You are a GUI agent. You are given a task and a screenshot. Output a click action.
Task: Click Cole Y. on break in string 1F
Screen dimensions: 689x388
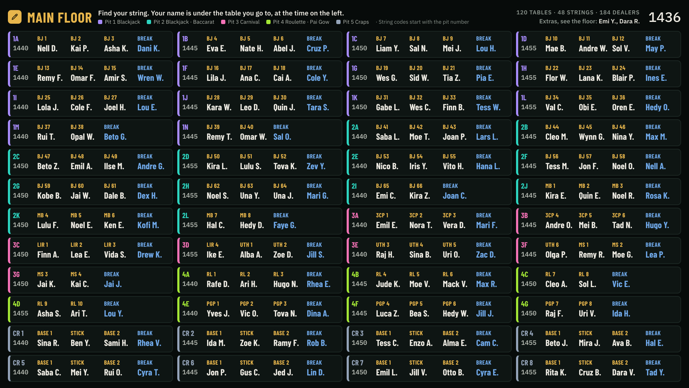pyautogui.click(x=317, y=78)
